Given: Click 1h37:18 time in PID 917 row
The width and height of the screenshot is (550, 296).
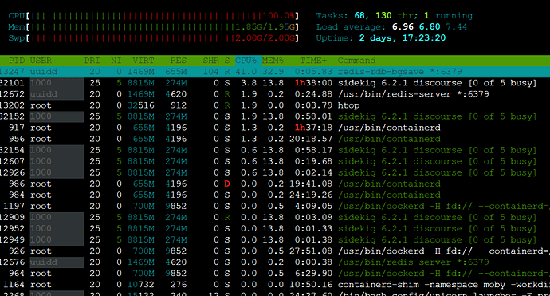Looking at the screenshot, I should pyautogui.click(x=313, y=128).
